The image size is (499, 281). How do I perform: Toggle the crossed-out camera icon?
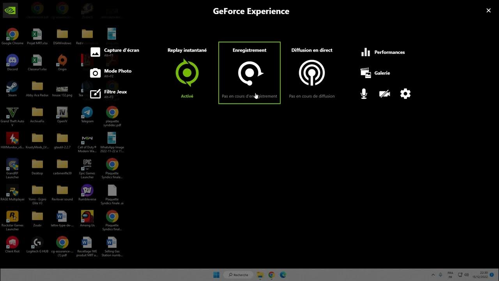tap(384, 94)
